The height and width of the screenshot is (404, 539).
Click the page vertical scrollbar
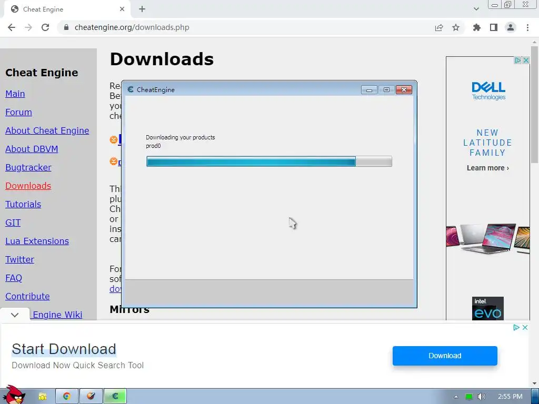(534, 105)
